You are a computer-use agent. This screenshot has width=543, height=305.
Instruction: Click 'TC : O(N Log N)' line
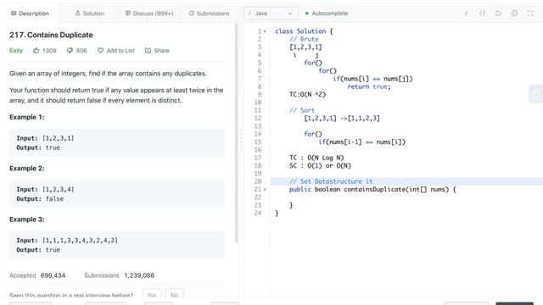point(316,158)
